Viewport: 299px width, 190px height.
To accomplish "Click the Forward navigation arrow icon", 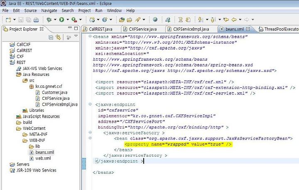I will pyautogui.click(x=247, y=20).
